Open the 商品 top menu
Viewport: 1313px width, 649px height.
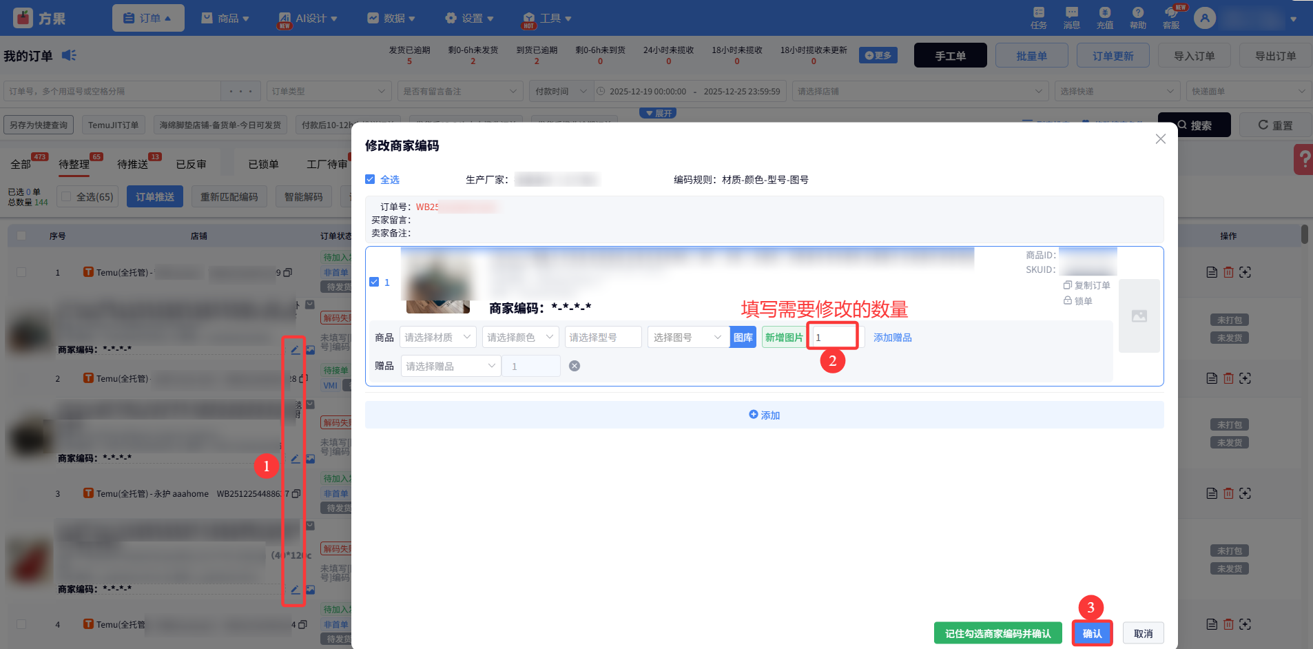tap(225, 18)
